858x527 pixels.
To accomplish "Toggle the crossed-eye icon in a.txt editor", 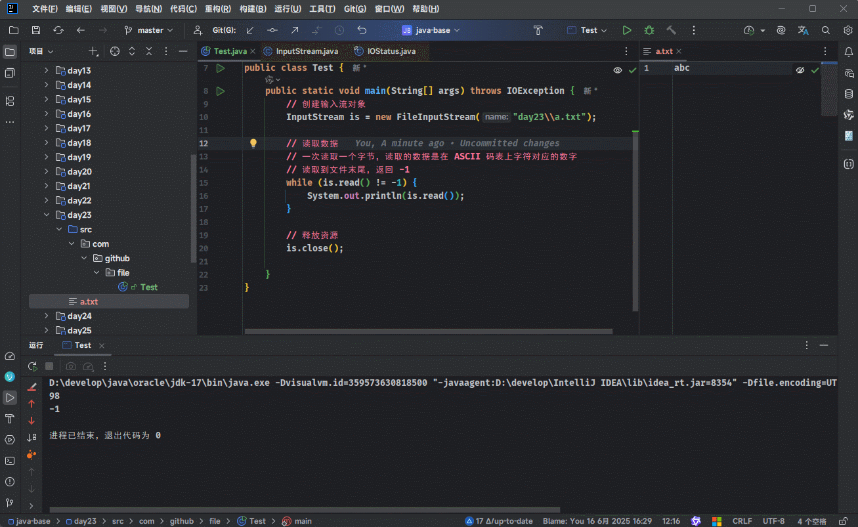I will [800, 70].
